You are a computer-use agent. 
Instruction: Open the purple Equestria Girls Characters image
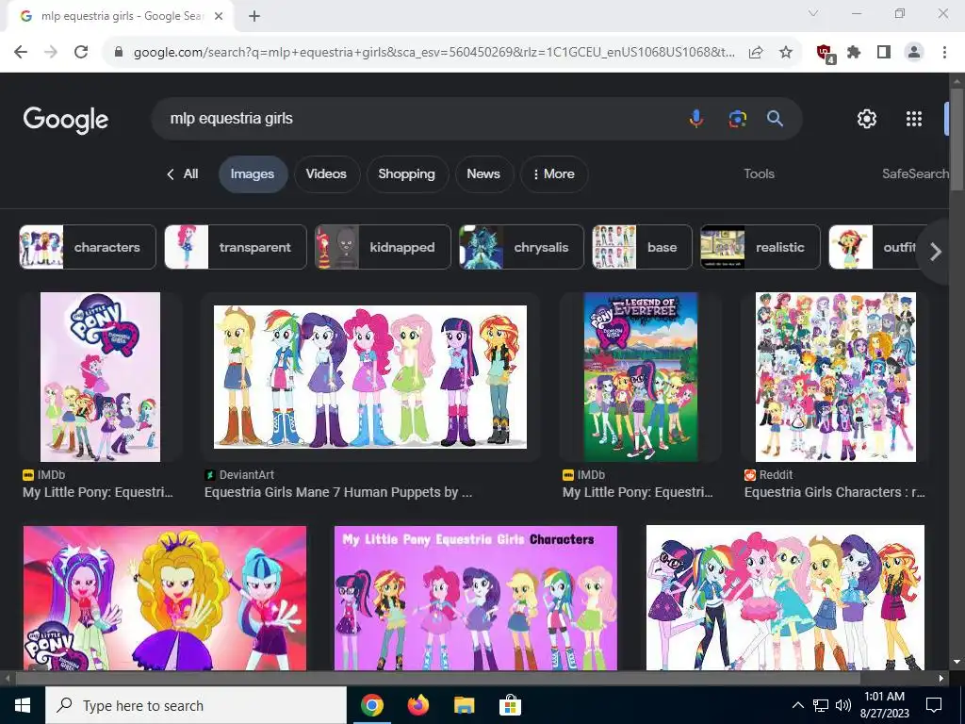point(476,598)
